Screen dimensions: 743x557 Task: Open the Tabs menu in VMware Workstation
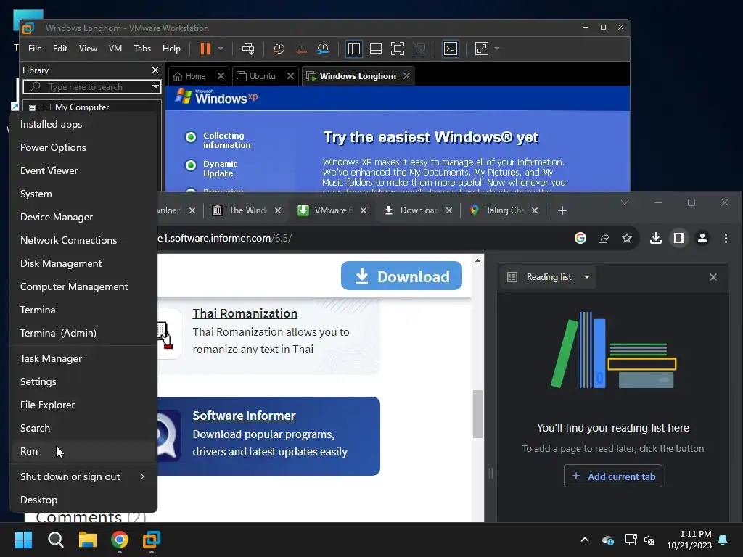click(142, 49)
